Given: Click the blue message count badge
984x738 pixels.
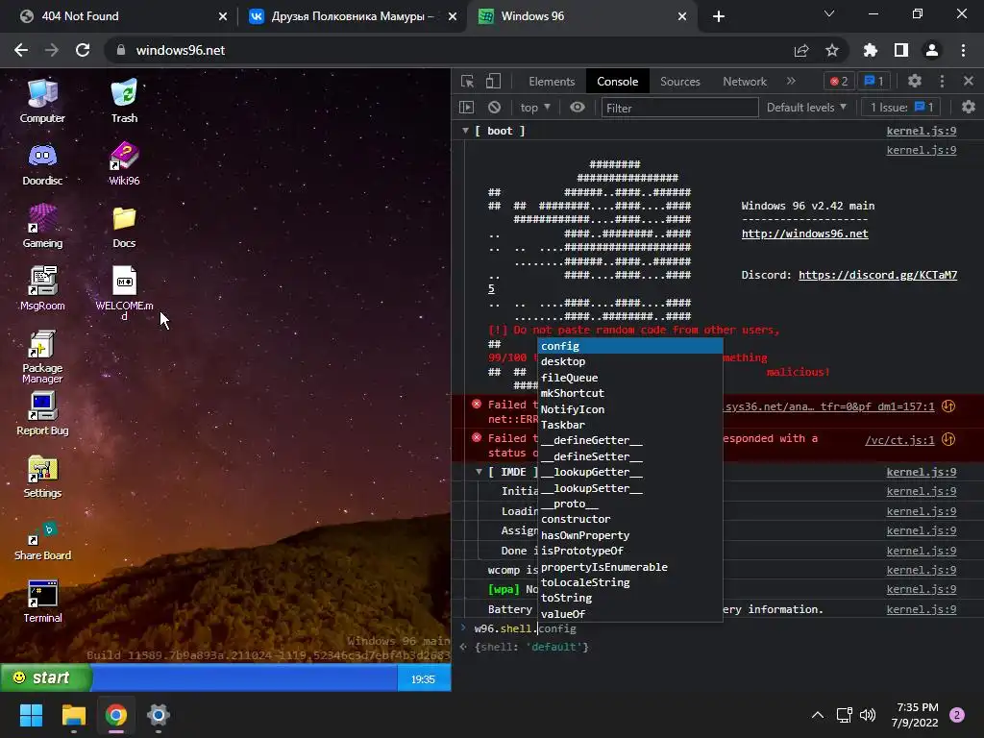Looking at the screenshot, I should tap(873, 81).
